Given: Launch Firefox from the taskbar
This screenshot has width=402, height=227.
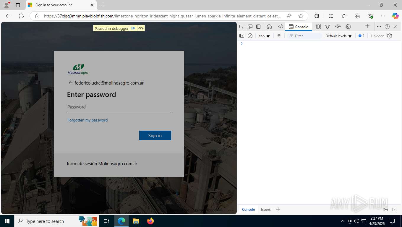Looking at the screenshot, I should point(150,221).
